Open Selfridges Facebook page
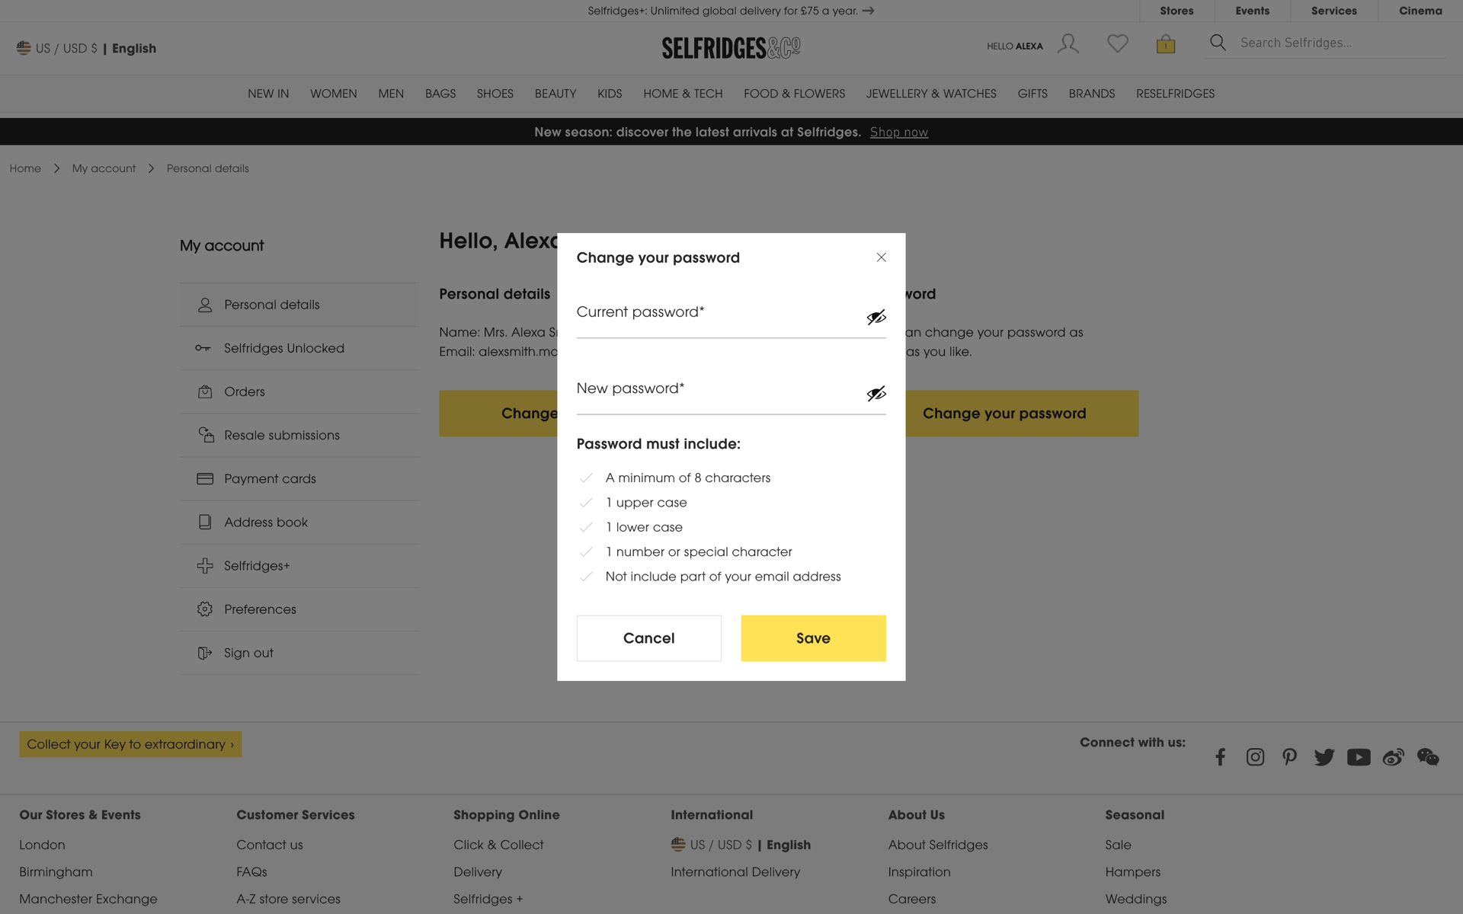Screen dimensions: 1463x914 1220,756
